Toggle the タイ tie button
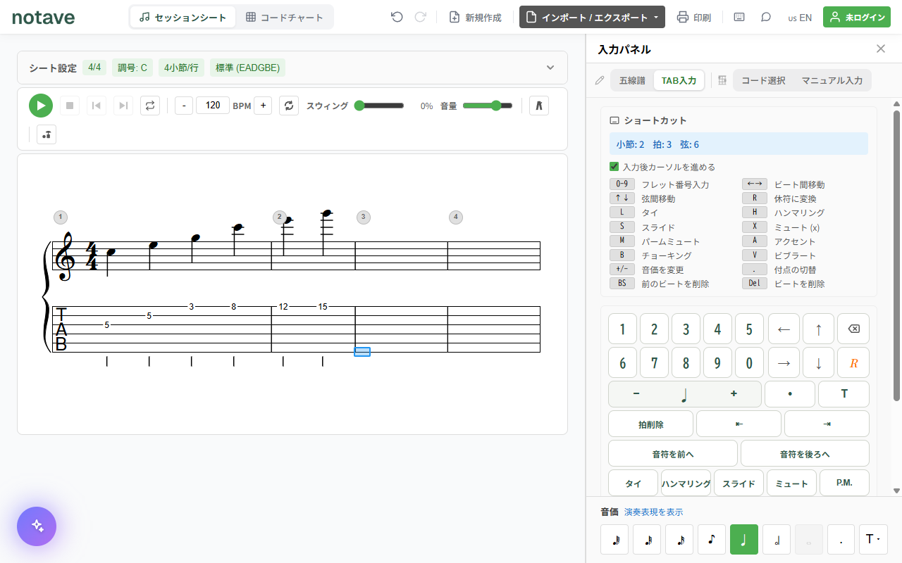The image size is (902, 563). click(x=633, y=483)
